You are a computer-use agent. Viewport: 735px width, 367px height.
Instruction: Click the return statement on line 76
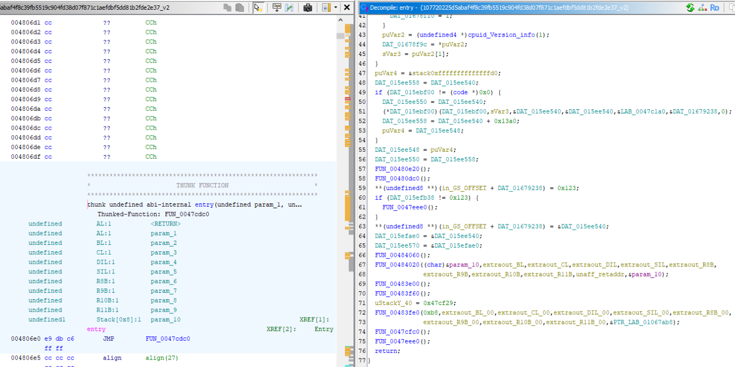(386, 351)
